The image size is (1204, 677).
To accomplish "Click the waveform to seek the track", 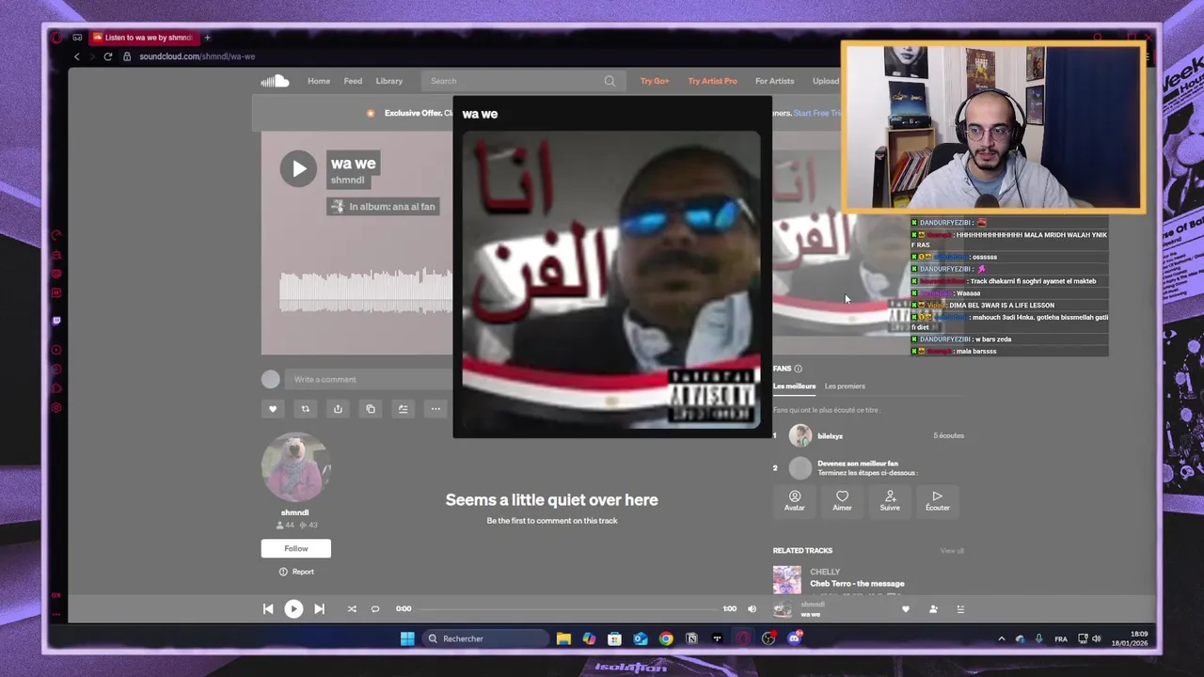I will (365, 291).
